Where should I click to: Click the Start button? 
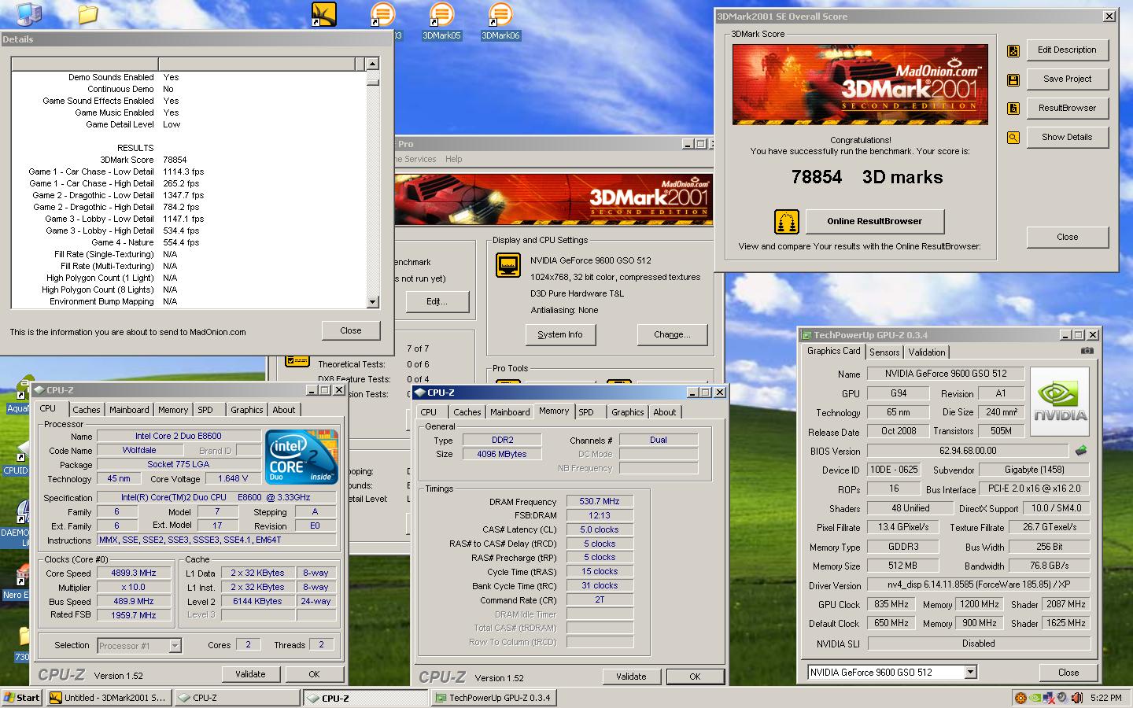click(x=22, y=698)
